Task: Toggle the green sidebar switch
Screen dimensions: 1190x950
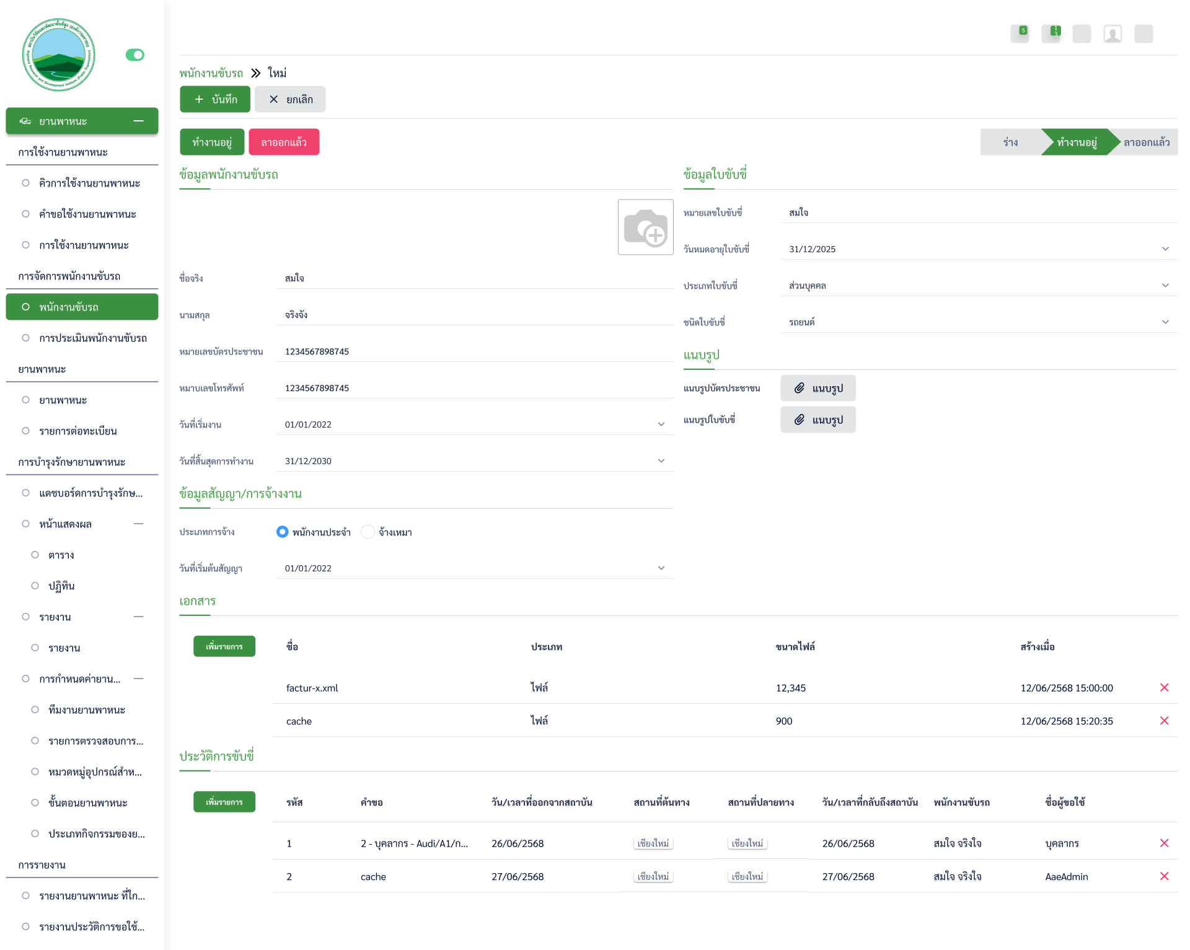Action: pos(134,55)
